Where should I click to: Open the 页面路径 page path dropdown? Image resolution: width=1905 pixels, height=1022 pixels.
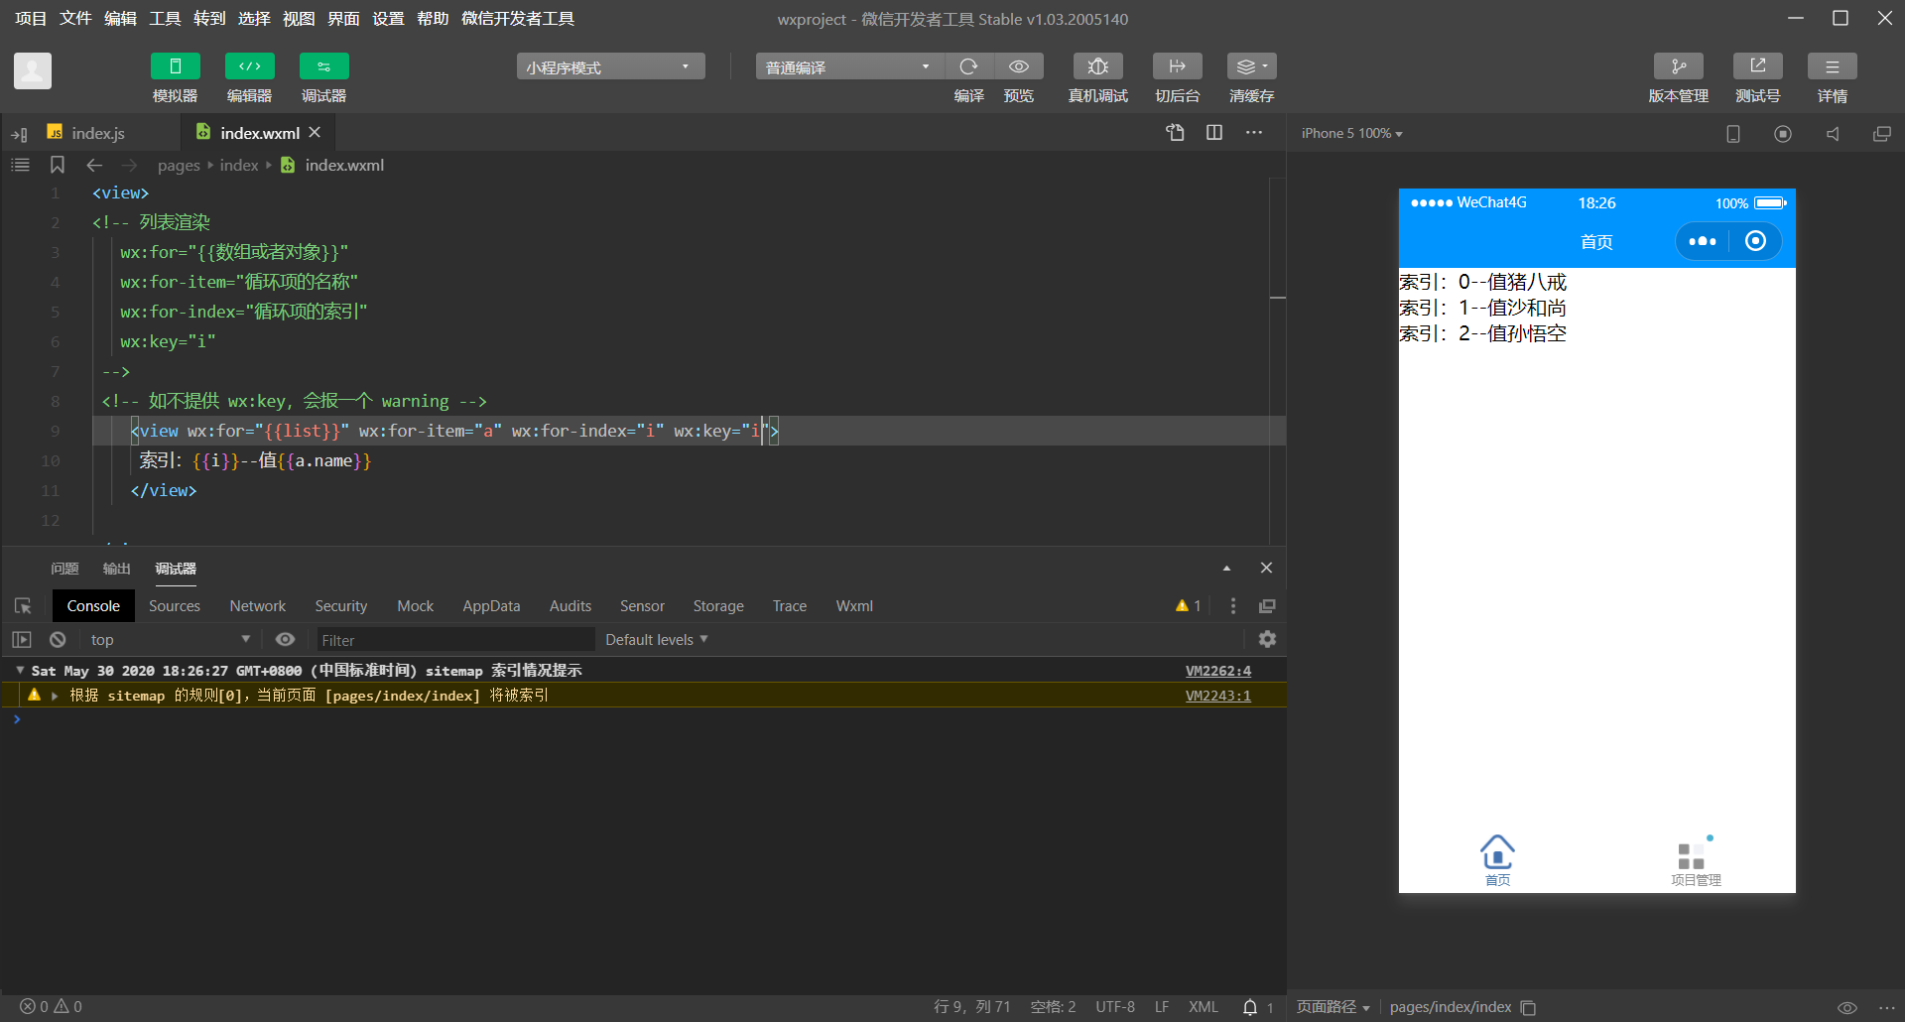(1333, 1007)
